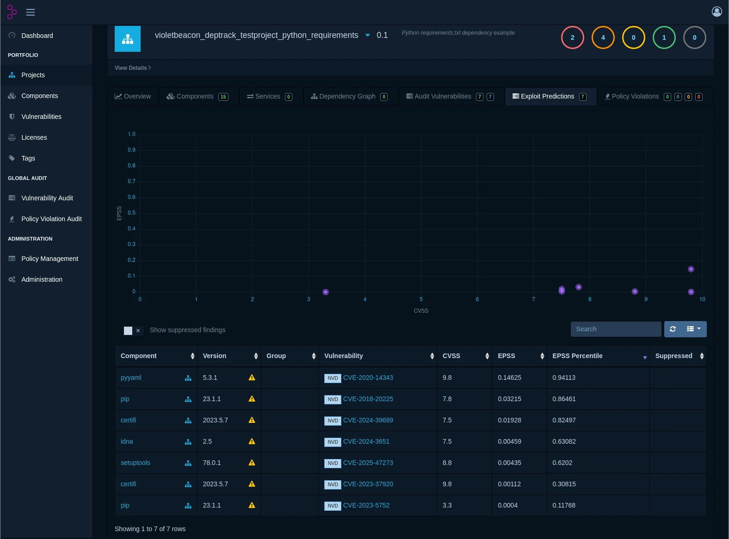Click scatter point near CVSS 8.8
The width and height of the screenshot is (729, 539).
click(635, 291)
